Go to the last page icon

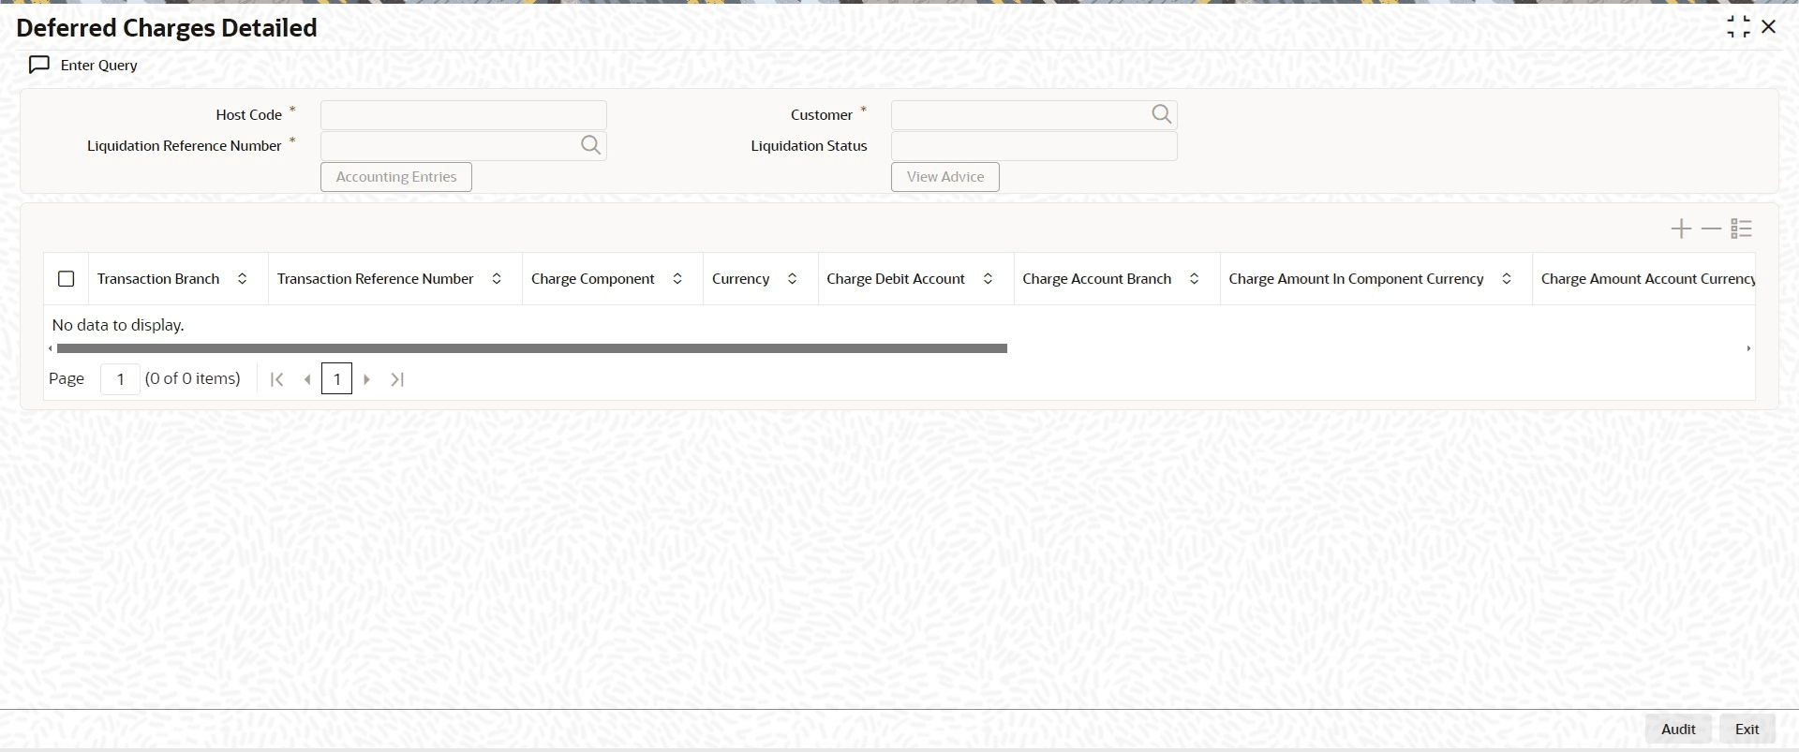click(x=397, y=379)
